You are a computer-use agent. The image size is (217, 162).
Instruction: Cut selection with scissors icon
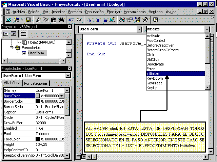tap(38, 20)
